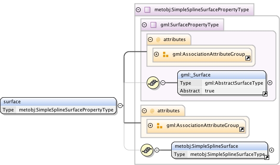Click the @ icon of upper attributes
This screenshot has width=280, height=165.
coord(158,39)
